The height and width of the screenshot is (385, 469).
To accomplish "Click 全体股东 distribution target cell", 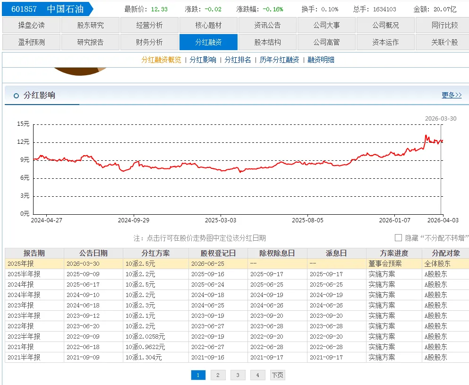I will (446, 263).
